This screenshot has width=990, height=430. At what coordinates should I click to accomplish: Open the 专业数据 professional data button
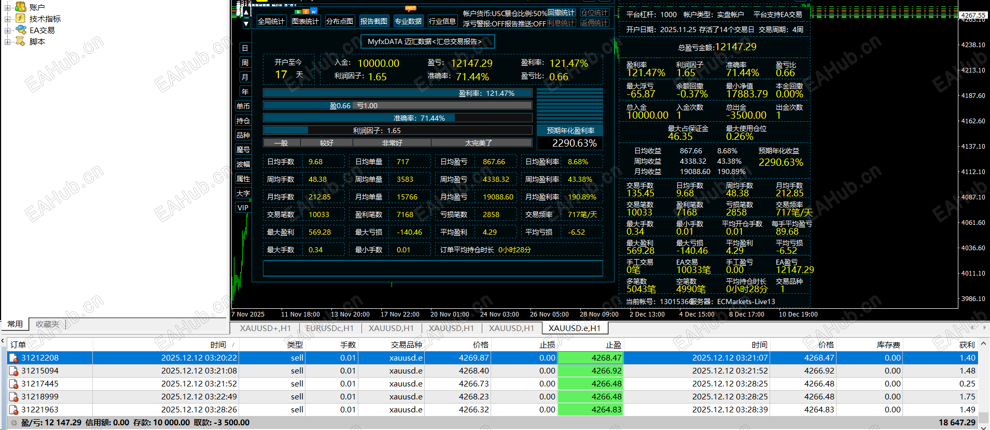coord(408,21)
